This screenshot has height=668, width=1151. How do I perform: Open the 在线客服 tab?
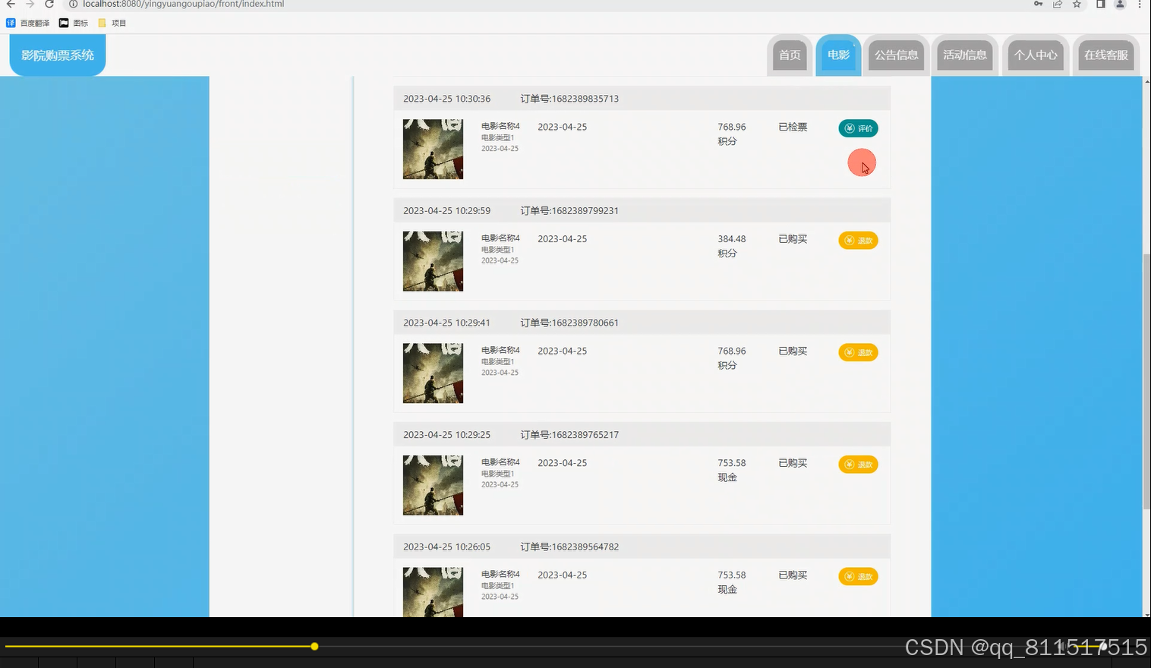[x=1106, y=55]
